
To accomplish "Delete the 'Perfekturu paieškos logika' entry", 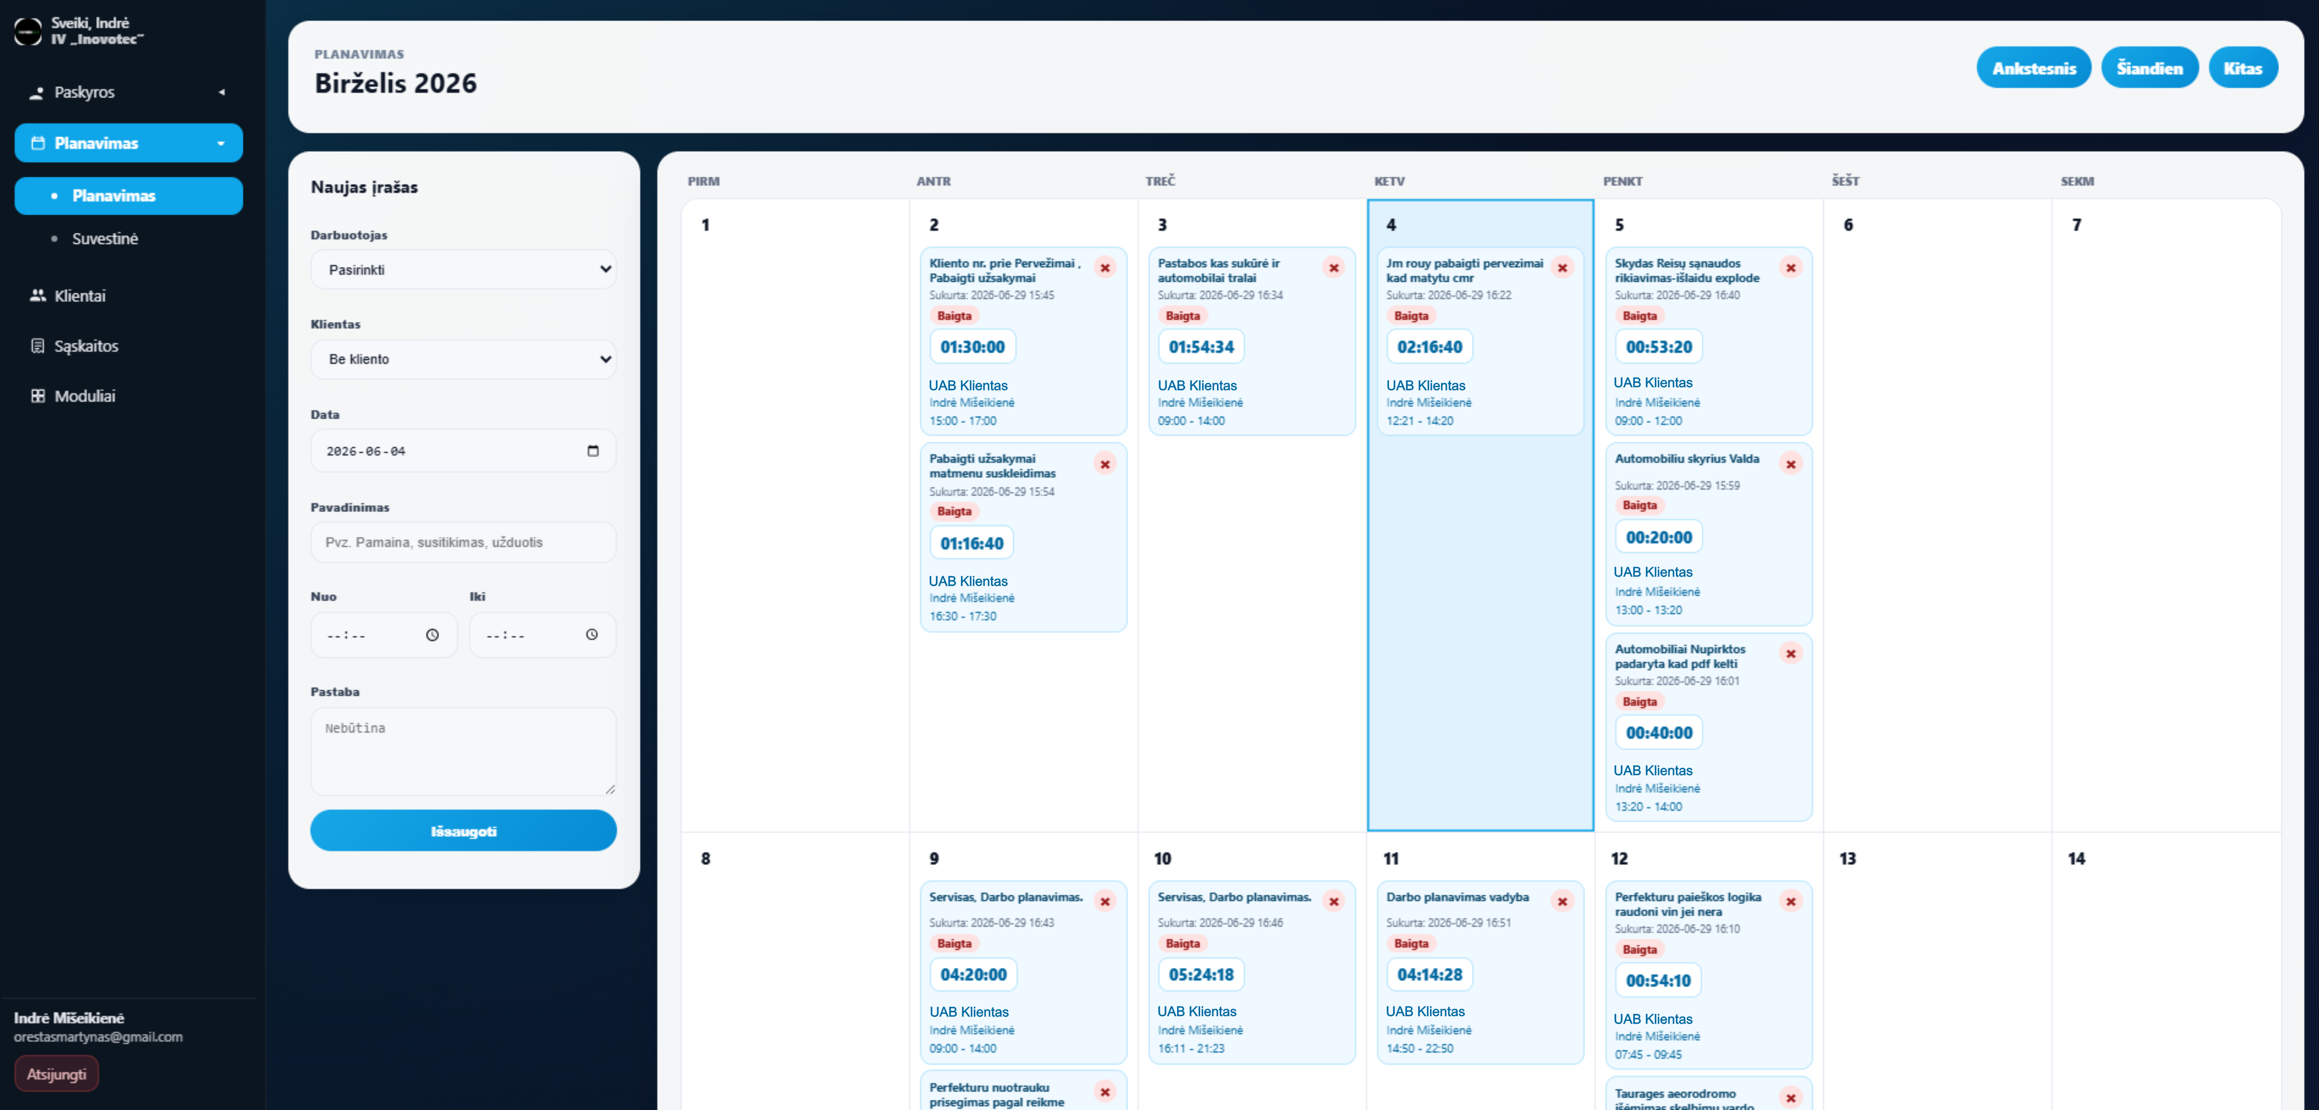I will [1790, 901].
